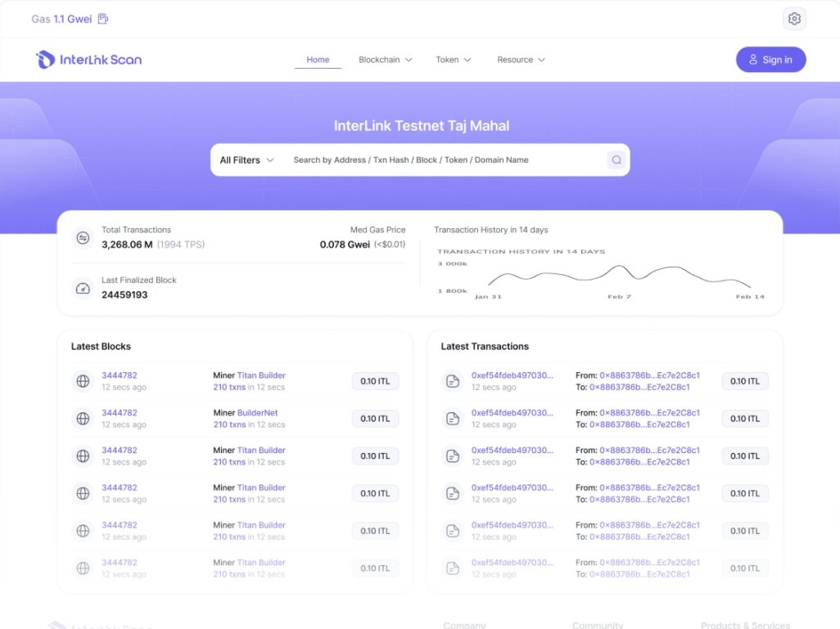Click the InterLink Testnet Taj Mahal title

pyautogui.click(x=422, y=126)
